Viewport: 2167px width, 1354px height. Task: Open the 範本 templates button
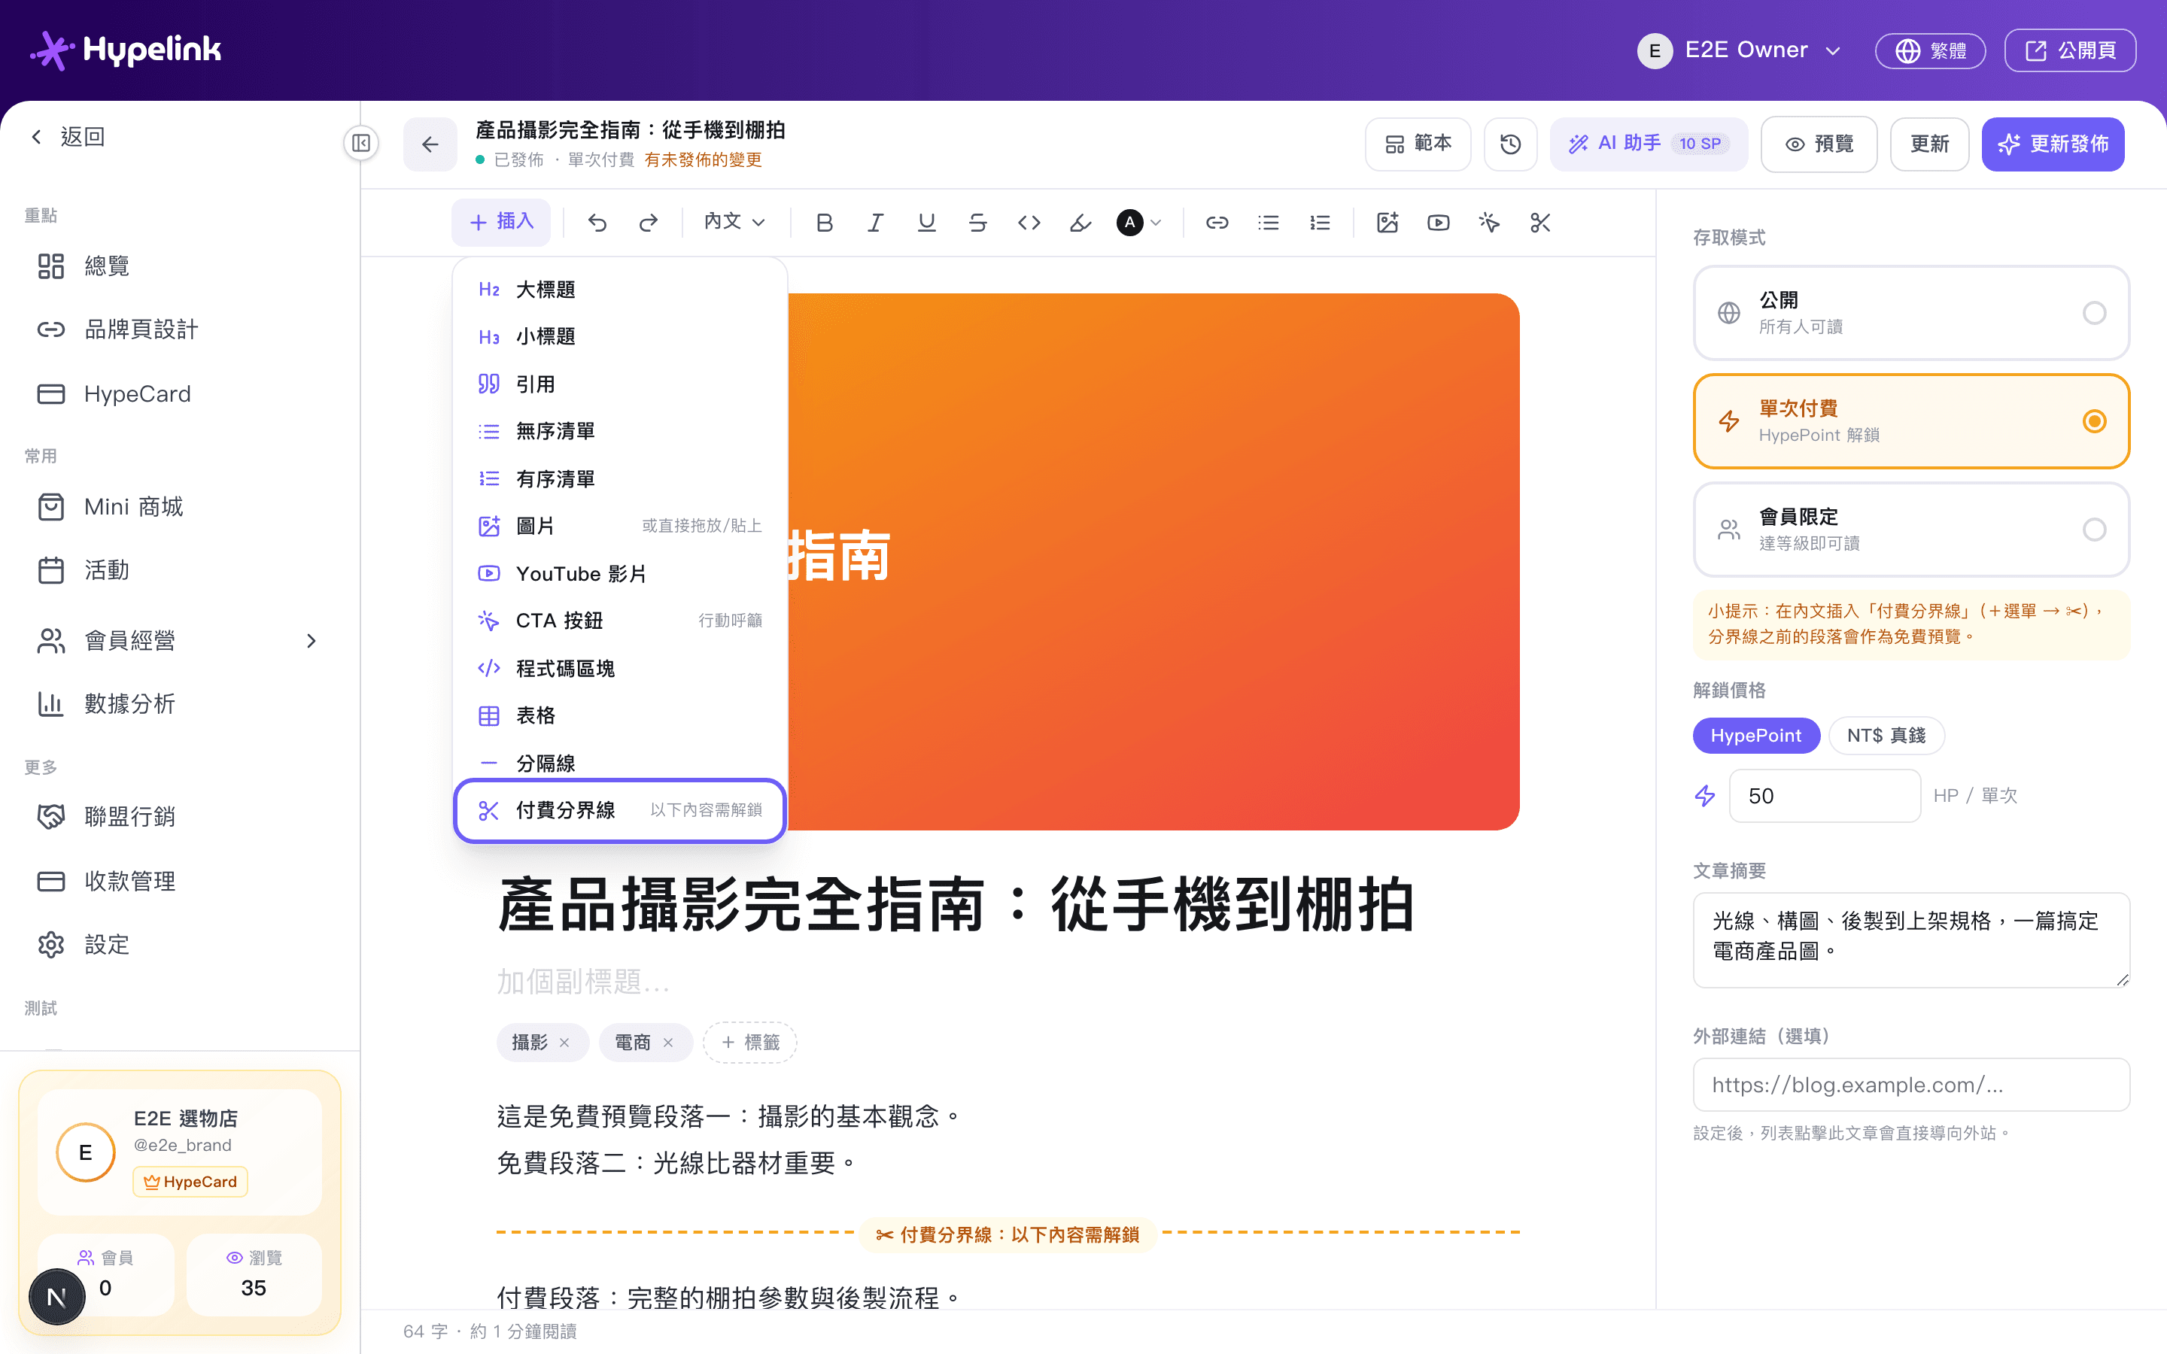1418,143
